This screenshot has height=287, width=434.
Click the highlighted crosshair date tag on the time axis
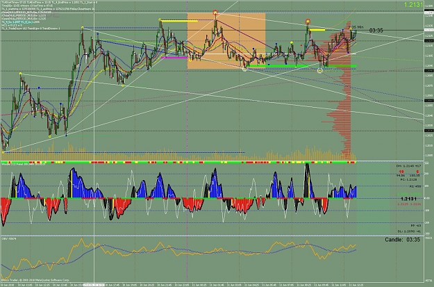[x=94, y=284]
